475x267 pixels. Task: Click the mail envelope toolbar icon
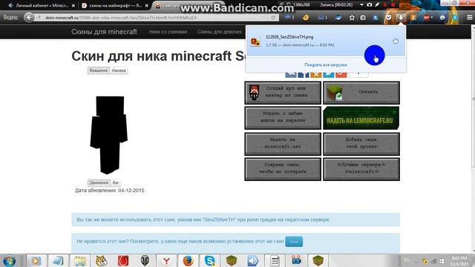coord(322,18)
